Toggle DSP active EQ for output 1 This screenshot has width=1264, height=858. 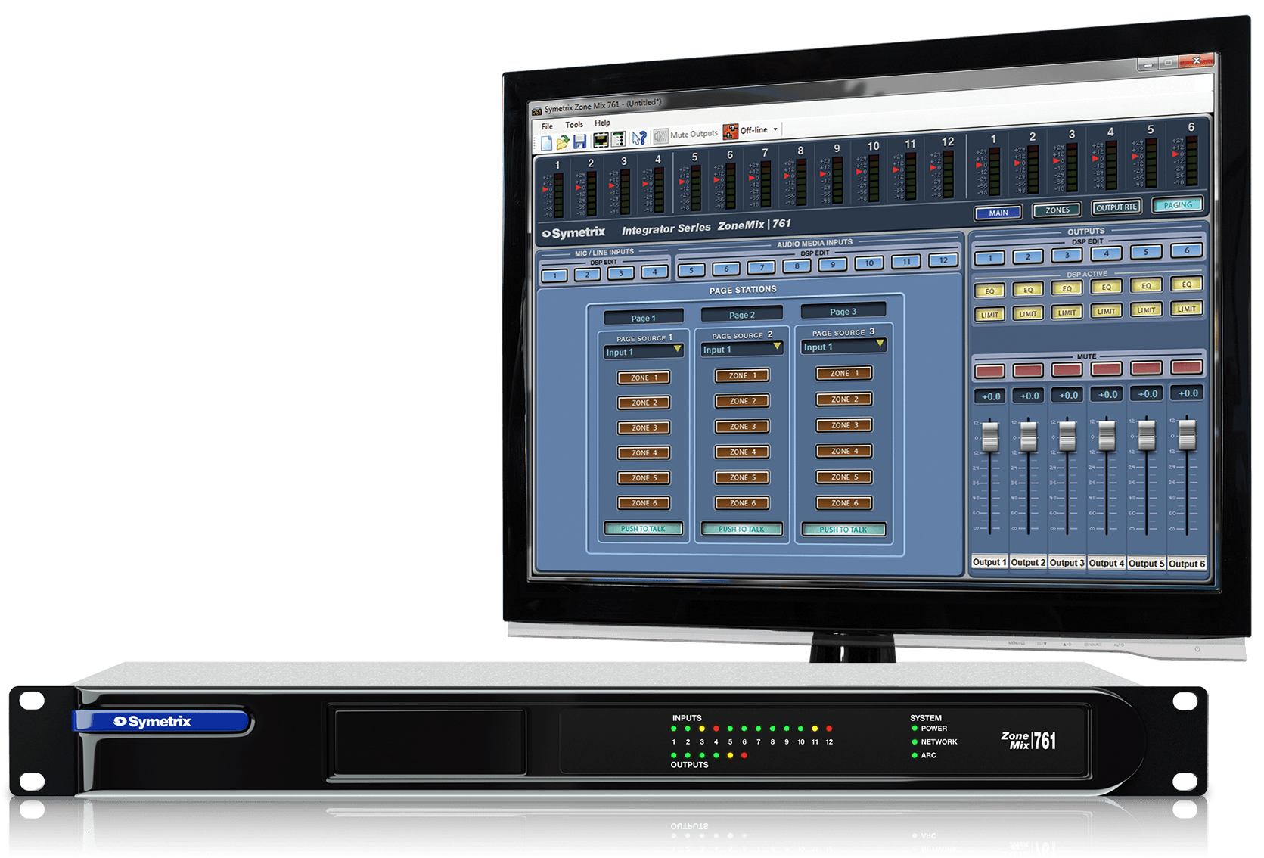coord(989,291)
